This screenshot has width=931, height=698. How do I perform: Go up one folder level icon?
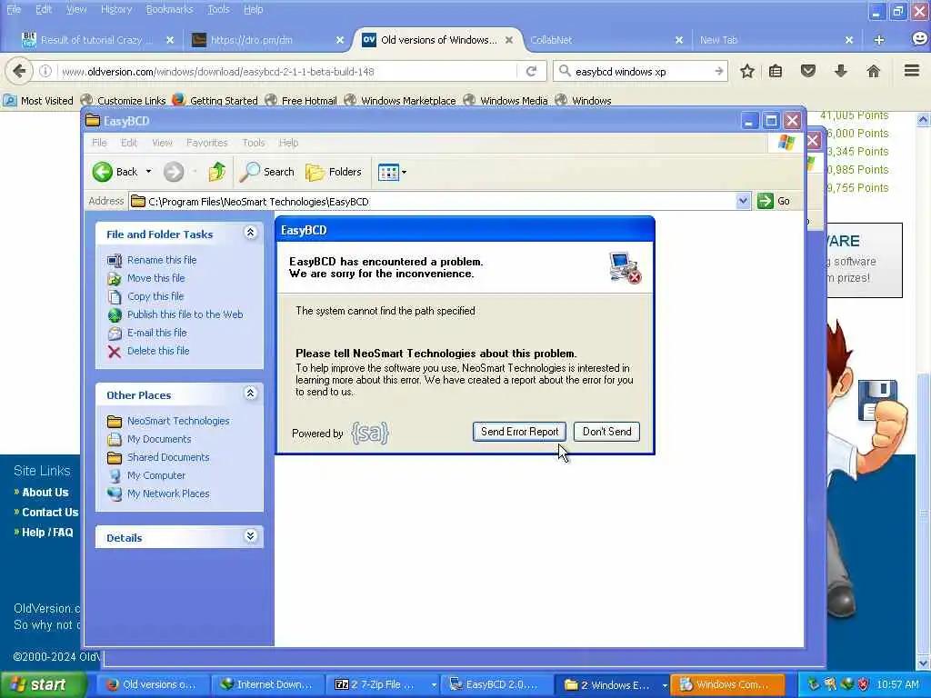click(216, 172)
